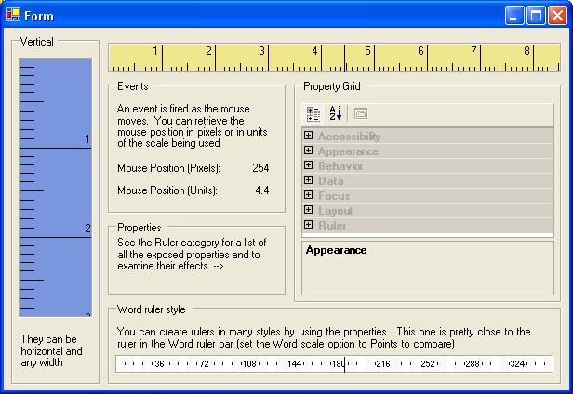
Task: Expand the Accessibility category
Action: pos(309,136)
